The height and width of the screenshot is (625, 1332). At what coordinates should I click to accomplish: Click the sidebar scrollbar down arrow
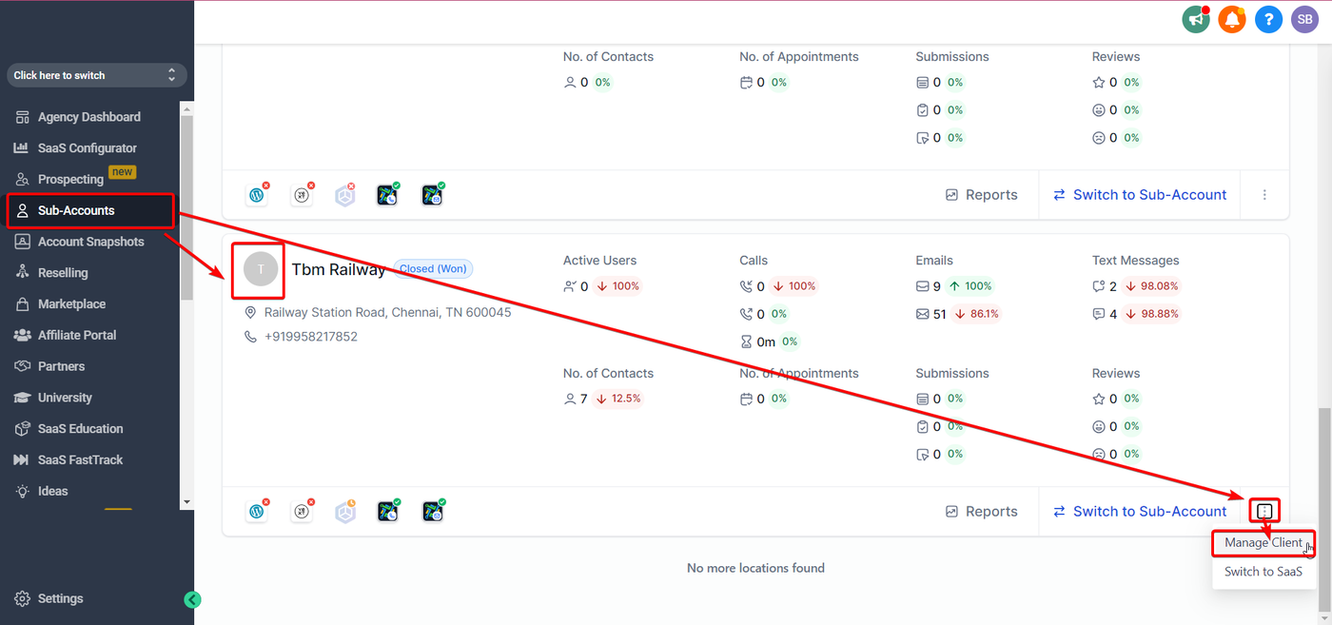[x=186, y=501]
